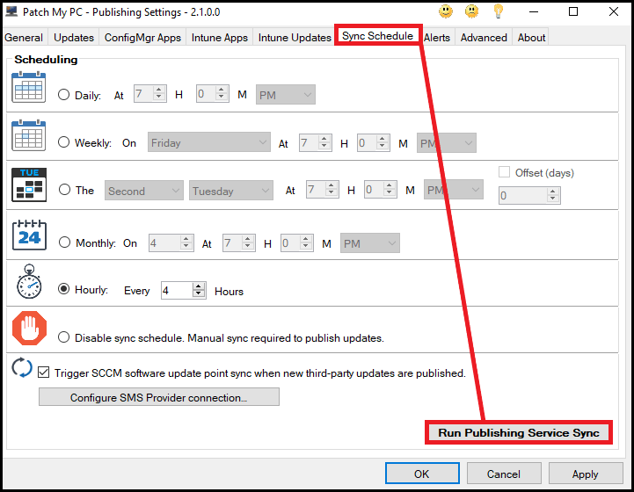Switch to the Updates tab
The width and height of the screenshot is (634, 492).
pyautogui.click(x=74, y=37)
